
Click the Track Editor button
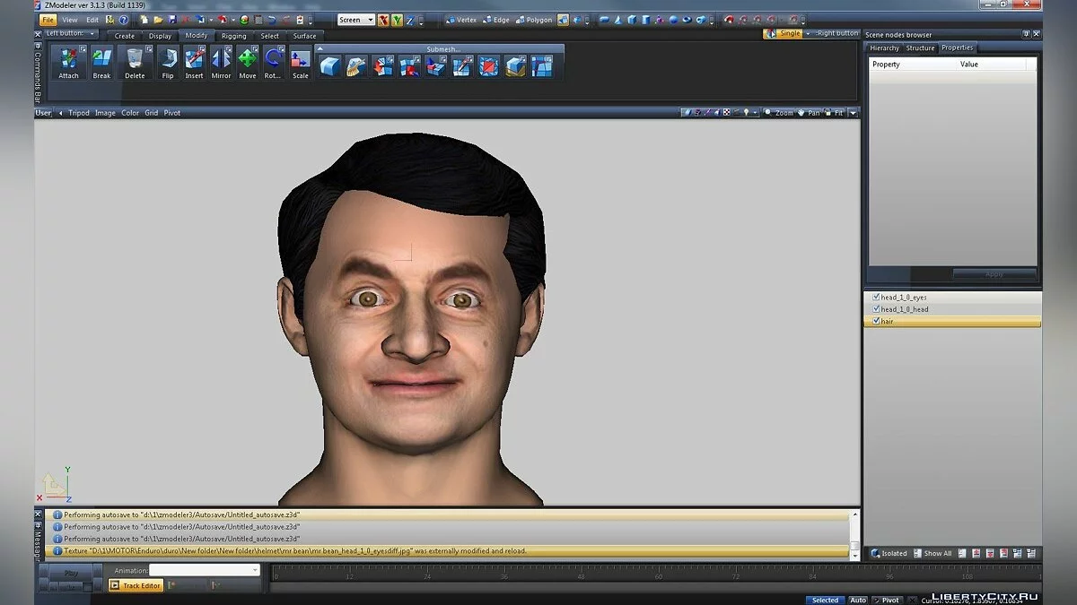pyautogui.click(x=136, y=585)
